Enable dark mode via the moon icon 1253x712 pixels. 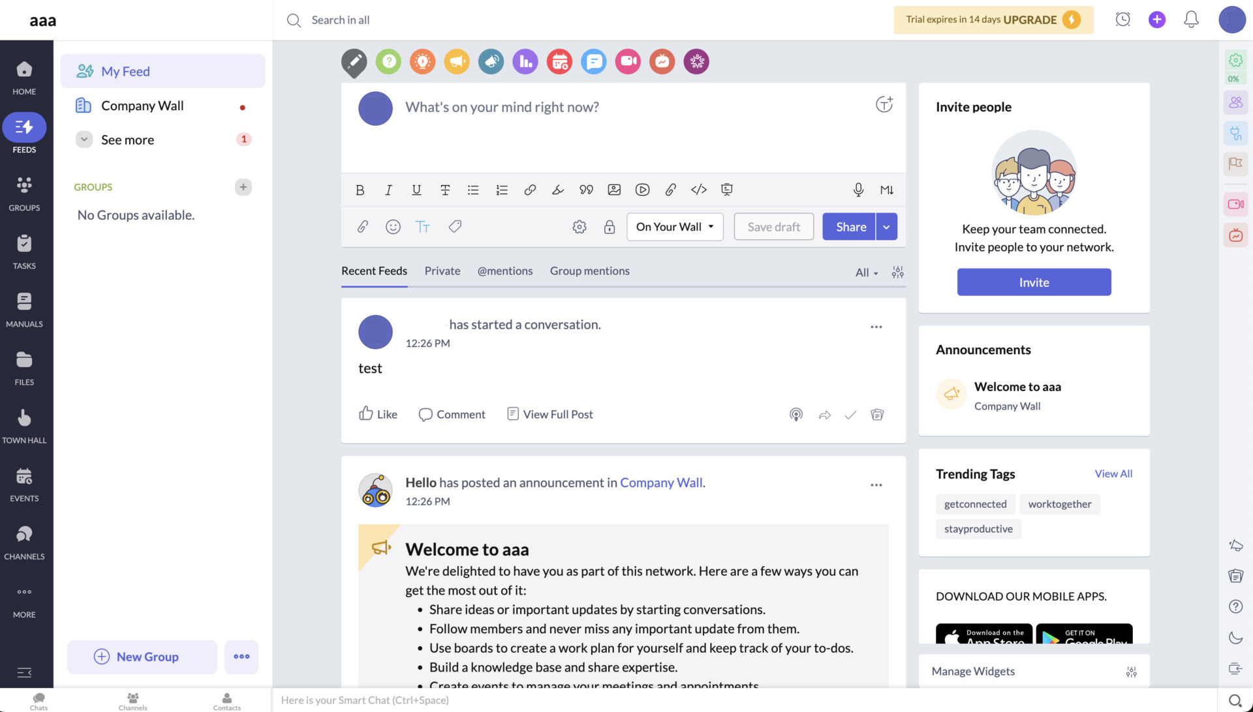pos(1235,637)
